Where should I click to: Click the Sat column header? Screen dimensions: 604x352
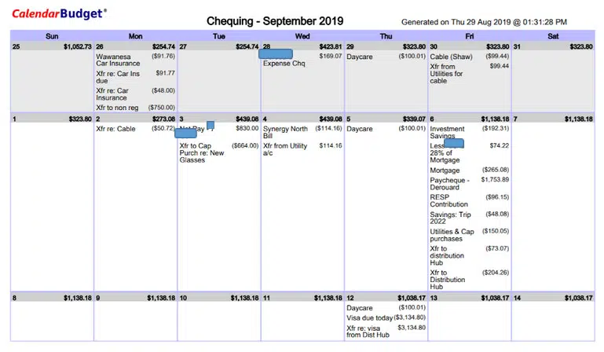[x=553, y=36]
